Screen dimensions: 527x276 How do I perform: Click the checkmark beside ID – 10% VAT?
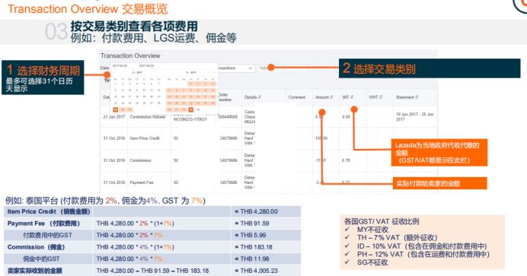pos(347,246)
